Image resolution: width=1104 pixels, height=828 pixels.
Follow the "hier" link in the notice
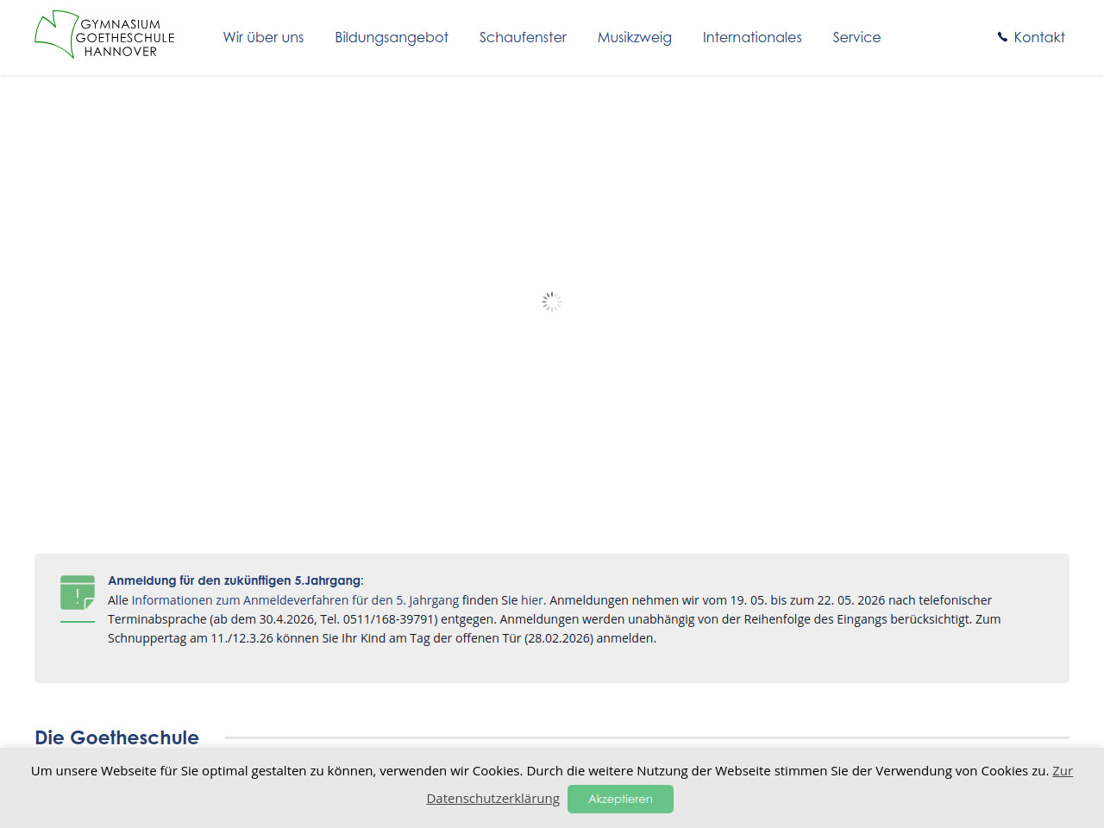[531, 600]
